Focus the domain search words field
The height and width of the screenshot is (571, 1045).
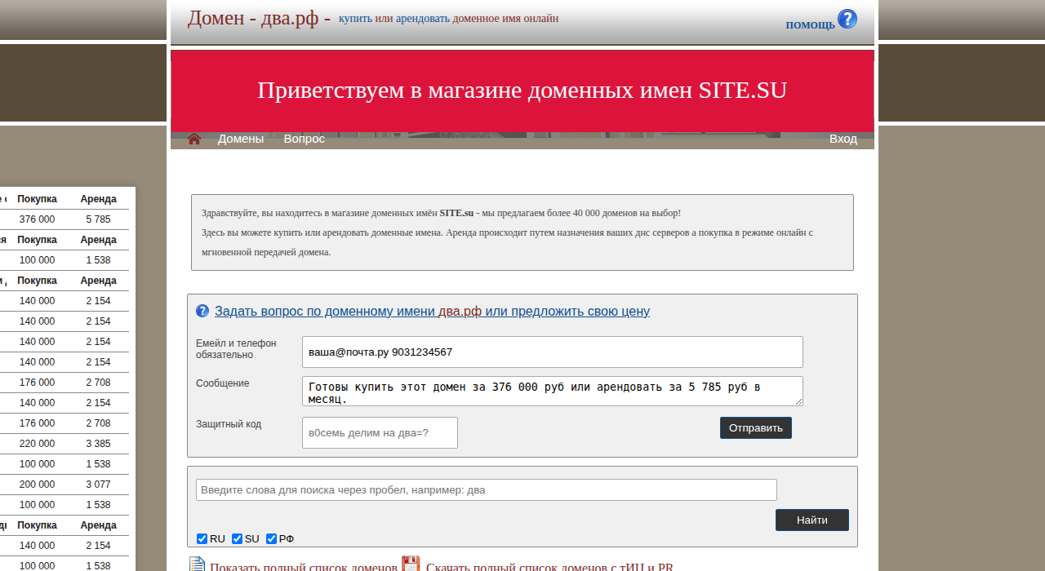coord(487,489)
